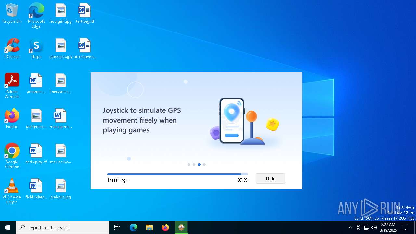Open Firefox desktop shortcut
416x234 pixels.
click(x=12, y=119)
